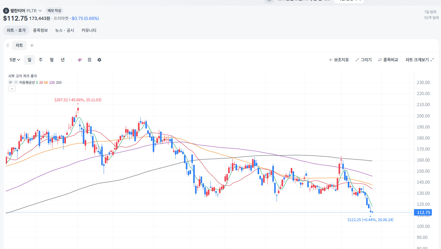Screen dimensions: 441x249
Task: Open the candlestick chart type icon
Action: [80, 60]
